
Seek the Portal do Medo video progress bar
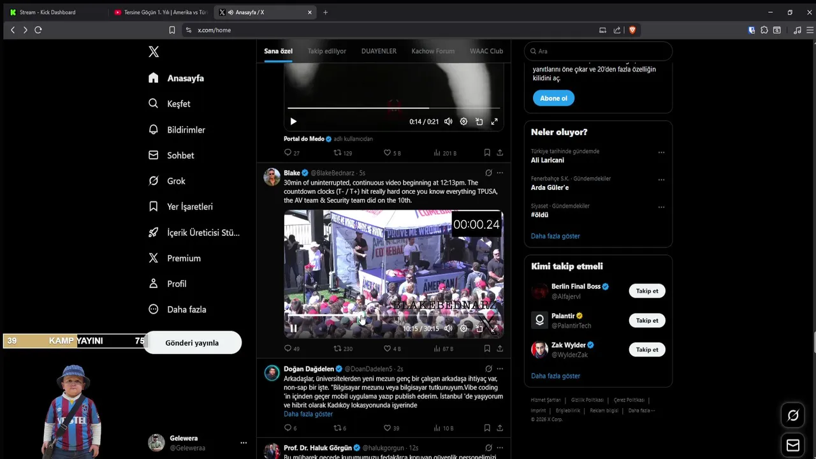click(393, 108)
